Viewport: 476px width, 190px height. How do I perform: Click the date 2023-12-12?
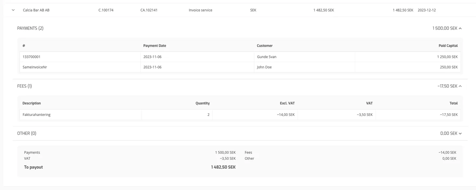427,10
